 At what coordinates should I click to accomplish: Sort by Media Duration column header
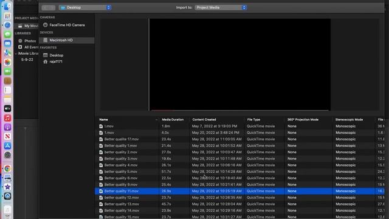click(x=173, y=119)
